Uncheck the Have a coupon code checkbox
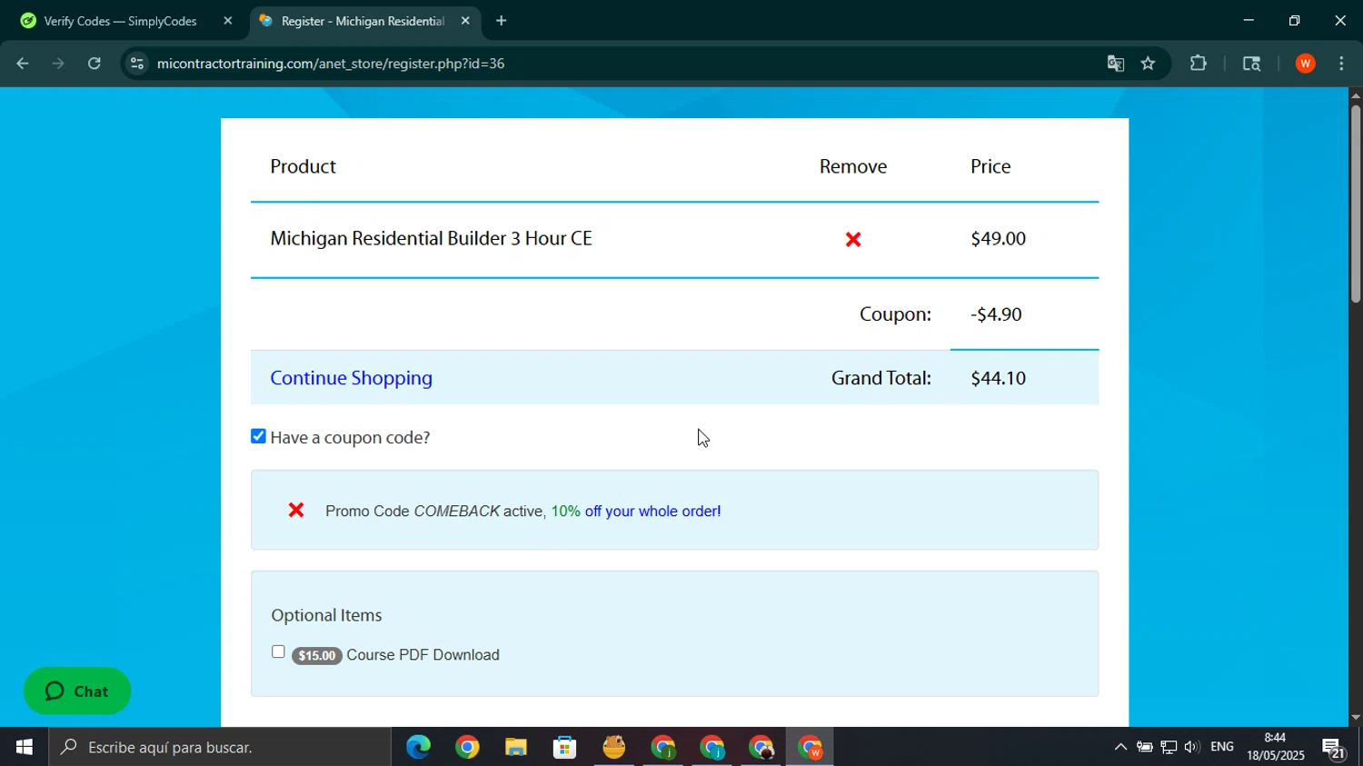The height and width of the screenshot is (766, 1363). point(259,437)
